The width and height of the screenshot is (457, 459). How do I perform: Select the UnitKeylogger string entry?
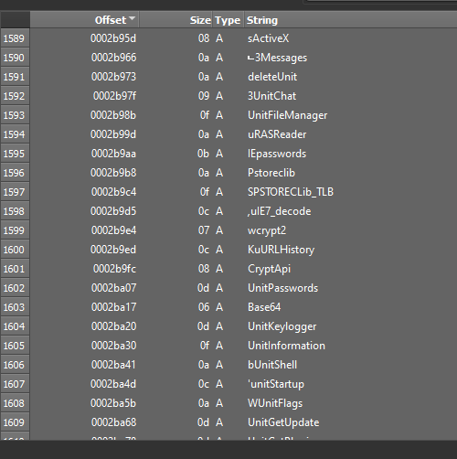coord(282,326)
